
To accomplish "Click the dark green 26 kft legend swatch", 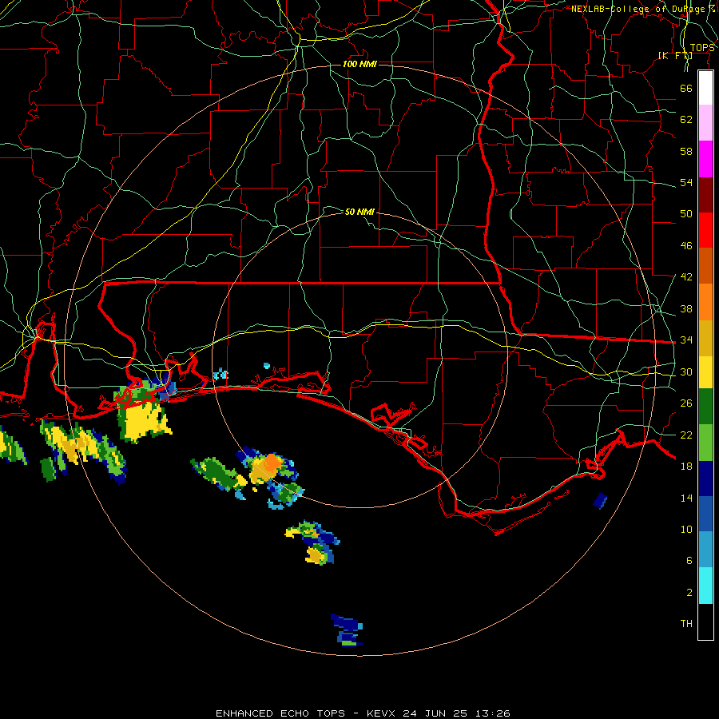I will click(x=705, y=407).
